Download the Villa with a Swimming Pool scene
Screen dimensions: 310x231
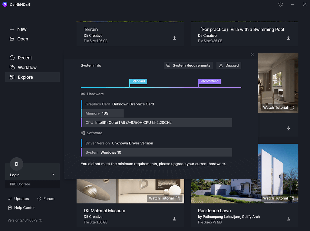pos(289,38)
